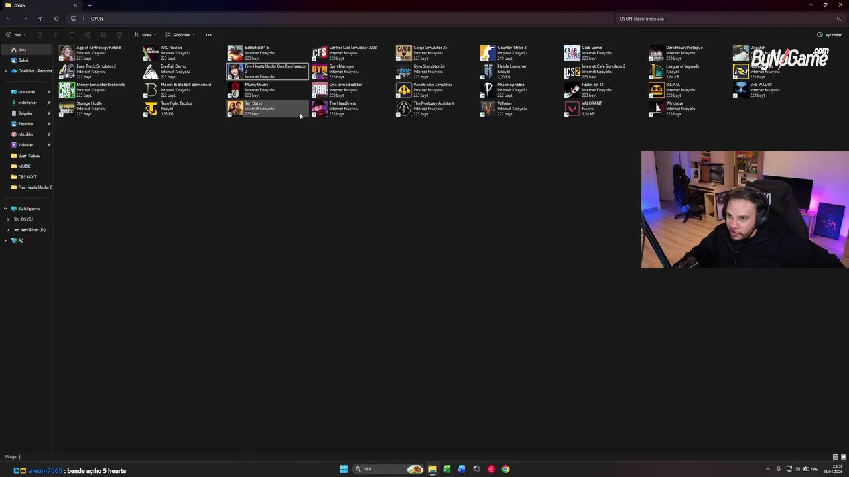Expand the OneDrive tree node
The image size is (849, 477).
point(5,71)
